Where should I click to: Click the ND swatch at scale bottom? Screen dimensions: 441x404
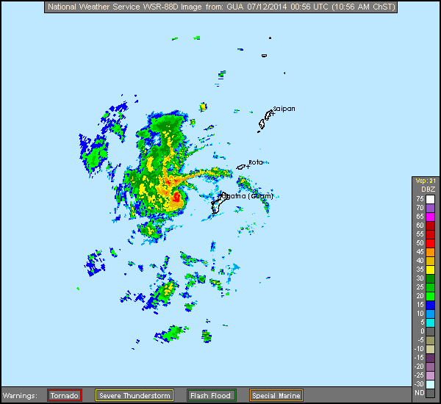[430, 393]
